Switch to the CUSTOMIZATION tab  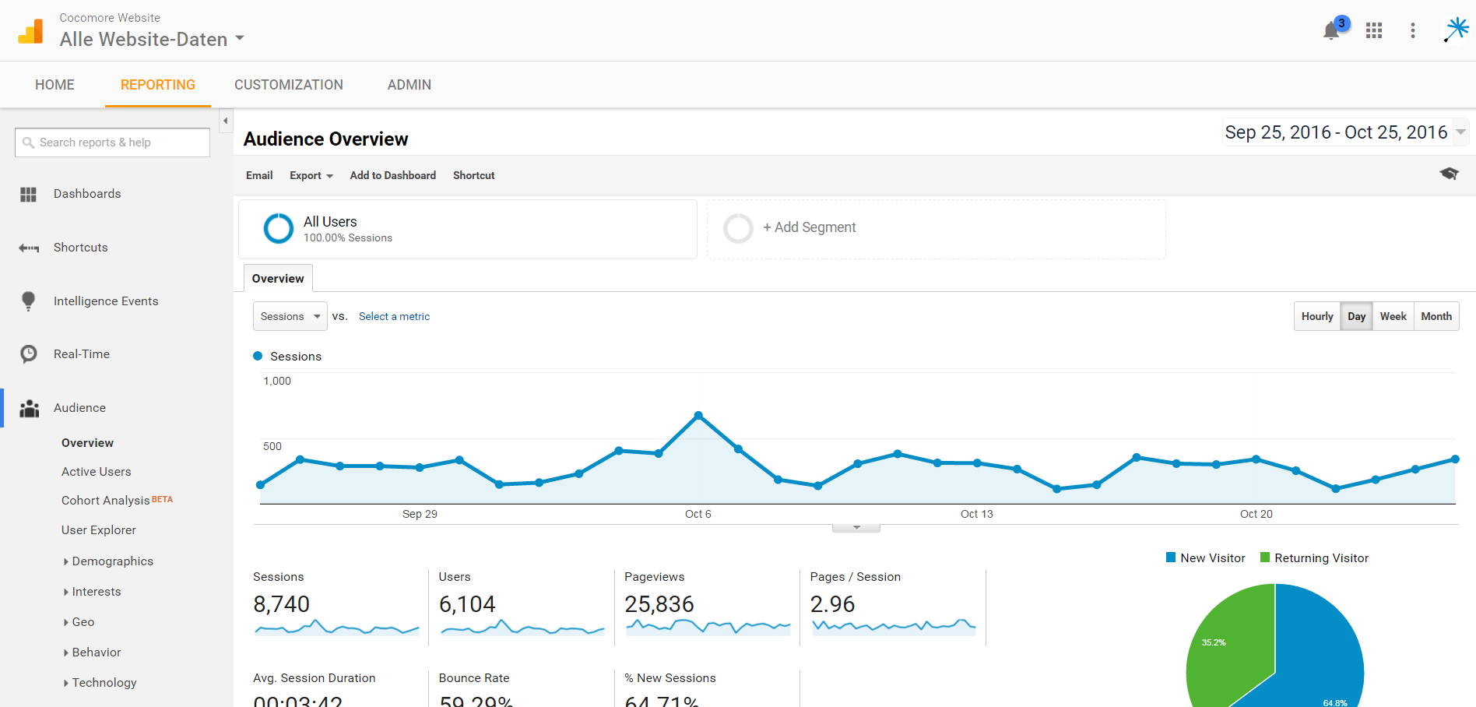[289, 84]
